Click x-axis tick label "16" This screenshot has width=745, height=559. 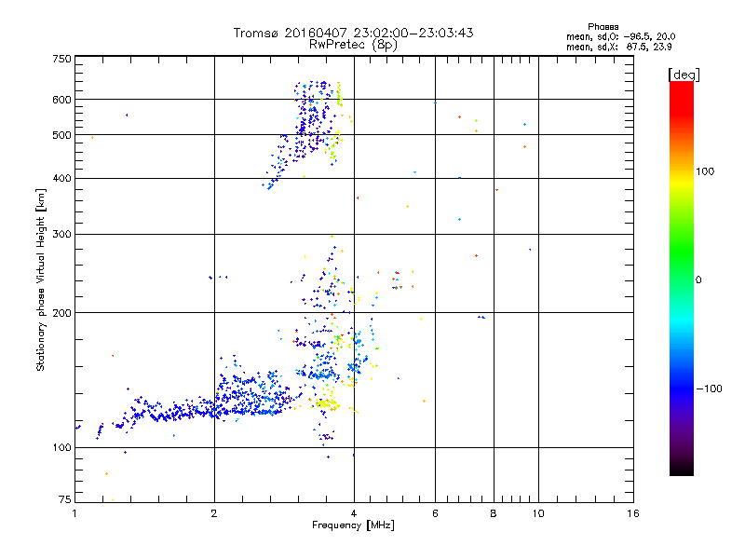(x=633, y=513)
